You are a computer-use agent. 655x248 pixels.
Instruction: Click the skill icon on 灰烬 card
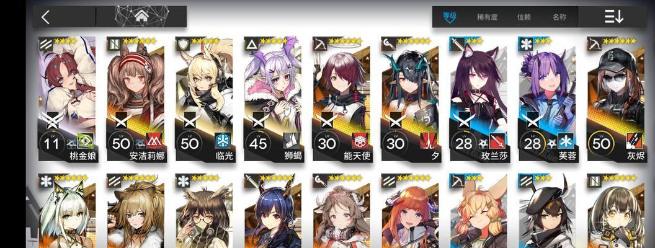634,141
